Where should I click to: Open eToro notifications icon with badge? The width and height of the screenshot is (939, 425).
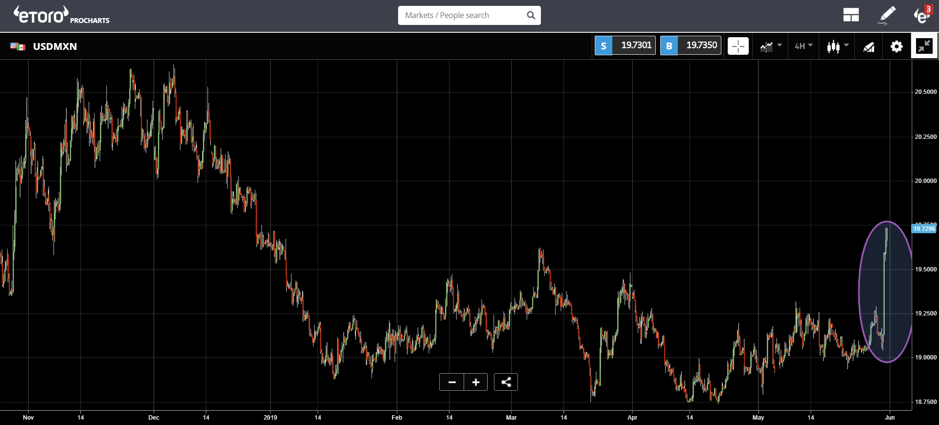[923, 15]
